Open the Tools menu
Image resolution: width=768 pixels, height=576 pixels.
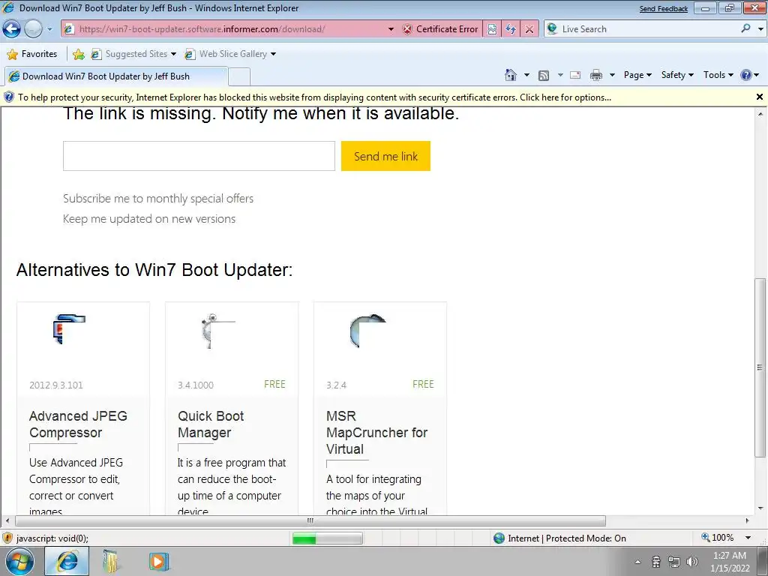click(718, 75)
